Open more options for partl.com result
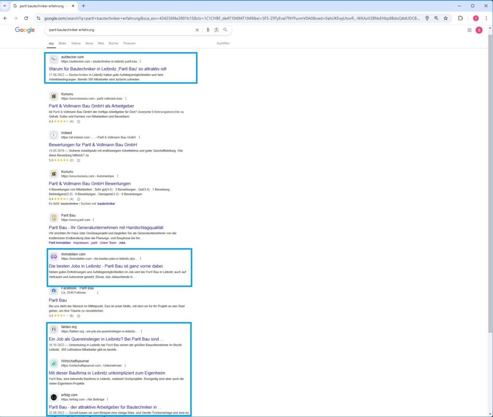 (93, 220)
